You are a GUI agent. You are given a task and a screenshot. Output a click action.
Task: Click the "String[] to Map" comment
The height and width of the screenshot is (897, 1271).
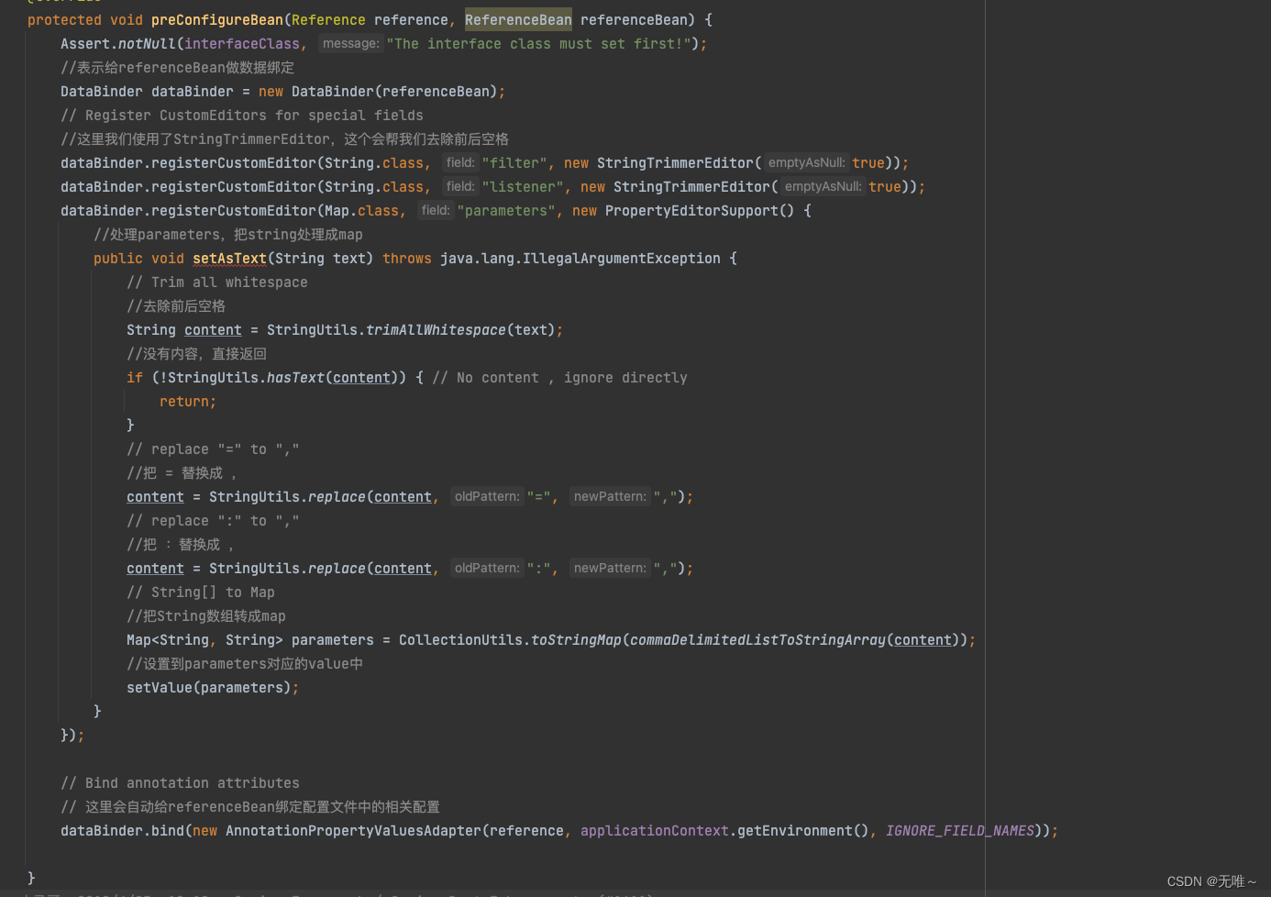coord(201,592)
